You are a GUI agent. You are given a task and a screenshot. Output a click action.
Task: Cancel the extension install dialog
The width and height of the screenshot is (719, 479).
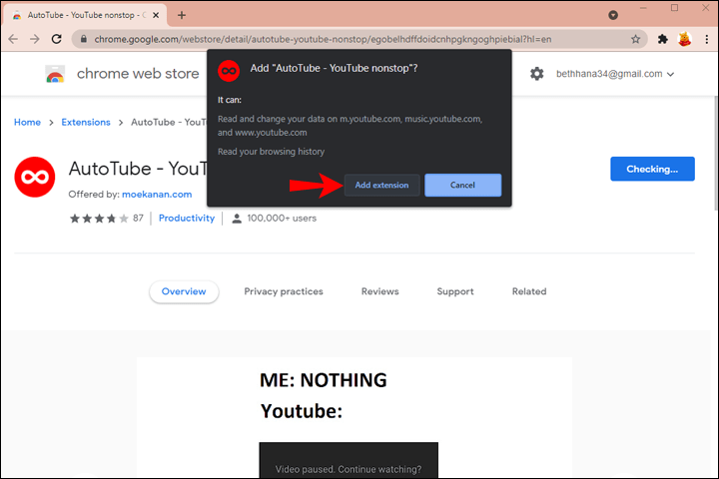point(462,186)
